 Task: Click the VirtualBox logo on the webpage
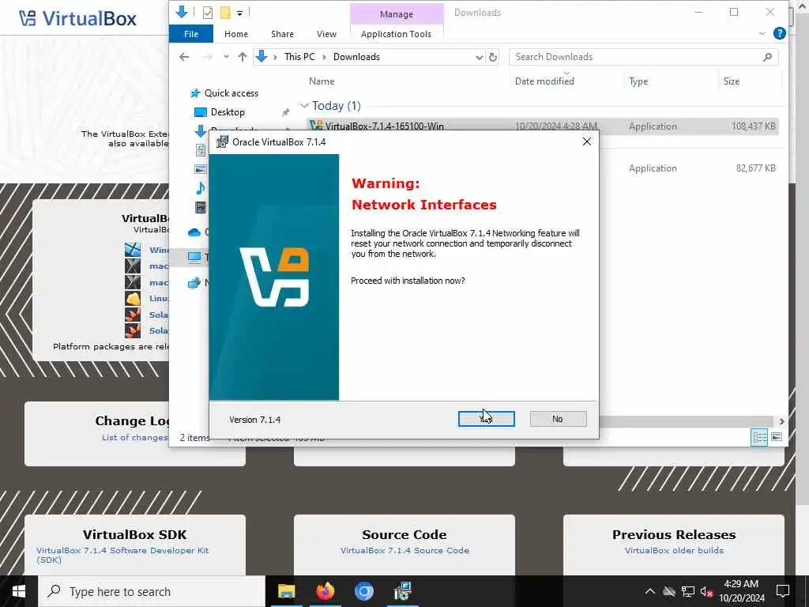(x=78, y=19)
